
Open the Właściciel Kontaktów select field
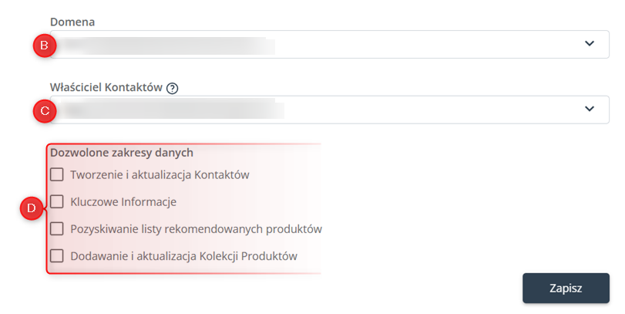pos(330,110)
